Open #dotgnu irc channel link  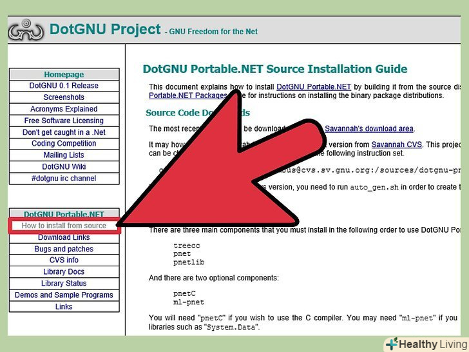64,179
